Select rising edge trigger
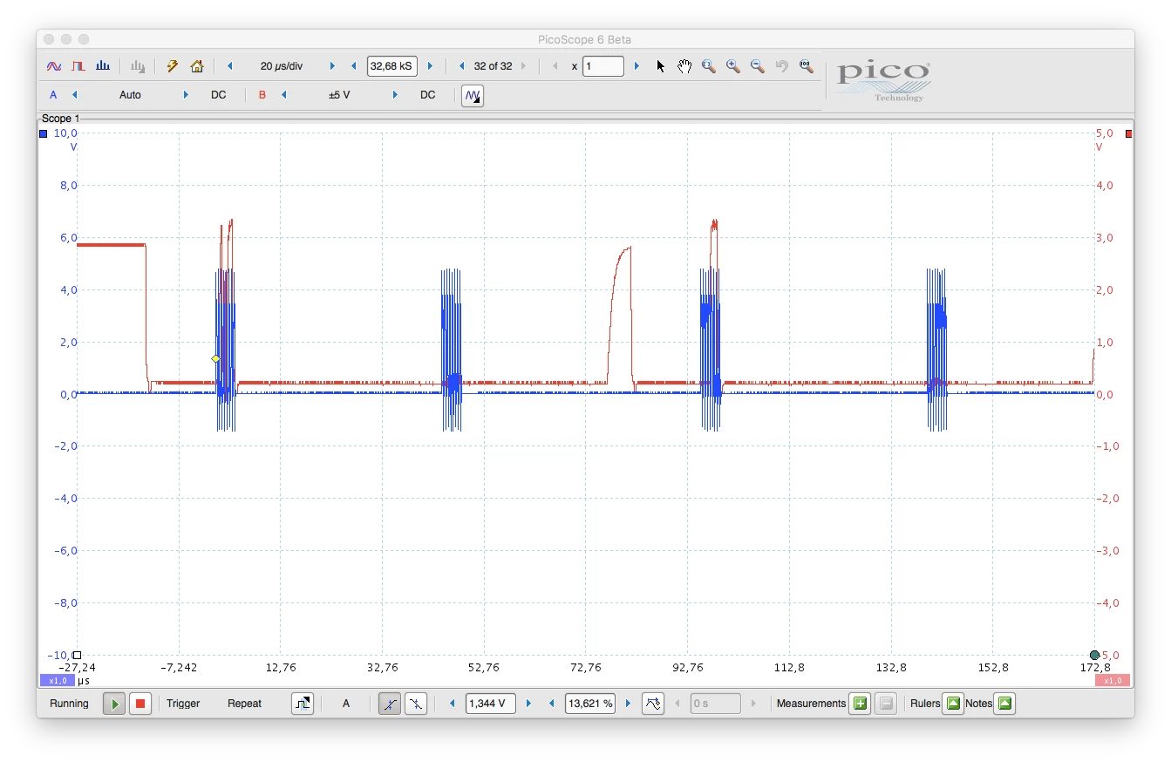 [390, 704]
